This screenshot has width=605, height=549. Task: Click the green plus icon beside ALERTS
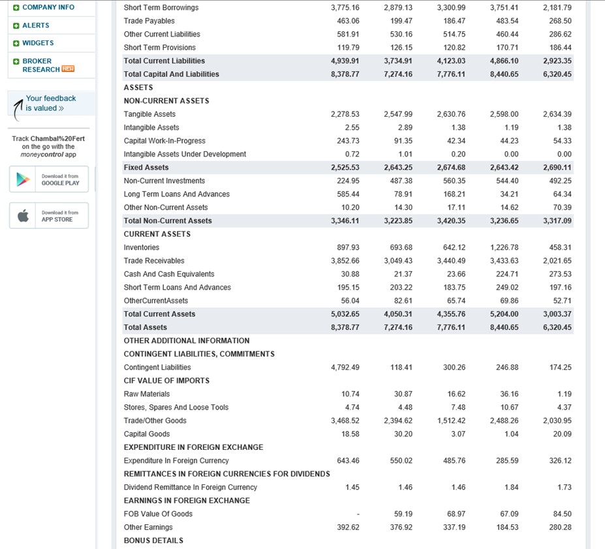click(x=18, y=24)
